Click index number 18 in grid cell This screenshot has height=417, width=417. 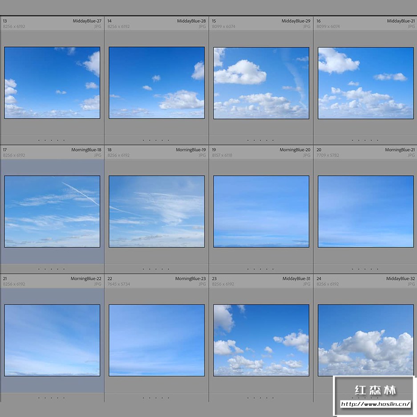[x=109, y=150]
